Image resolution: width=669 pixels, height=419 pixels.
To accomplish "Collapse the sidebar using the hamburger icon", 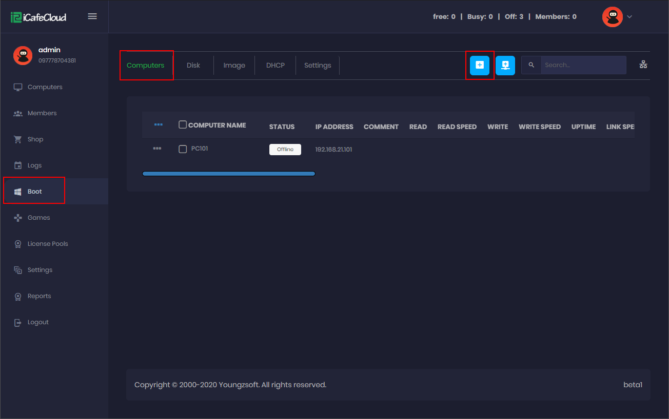I will click(x=92, y=16).
